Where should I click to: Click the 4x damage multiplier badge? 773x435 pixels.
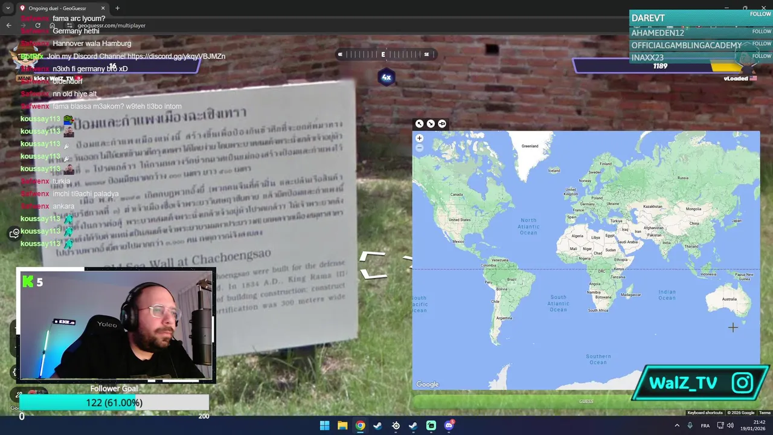(x=386, y=77)
